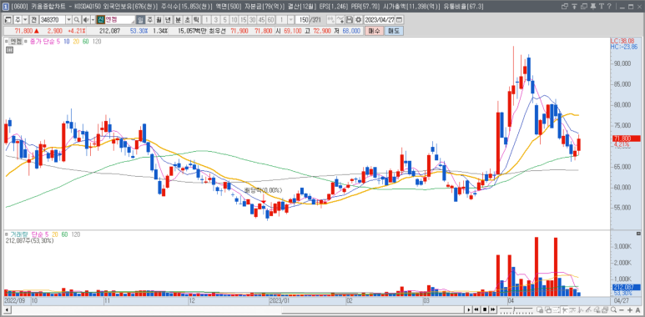645x317 pixels.
Task: Open help question mark in title bar
Action: (x=609, y=7)
